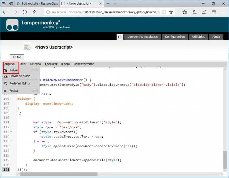Expand the tab previews chevron
Image resolution: width=229 pixels, height=178 pixels.
pos(115,3)
